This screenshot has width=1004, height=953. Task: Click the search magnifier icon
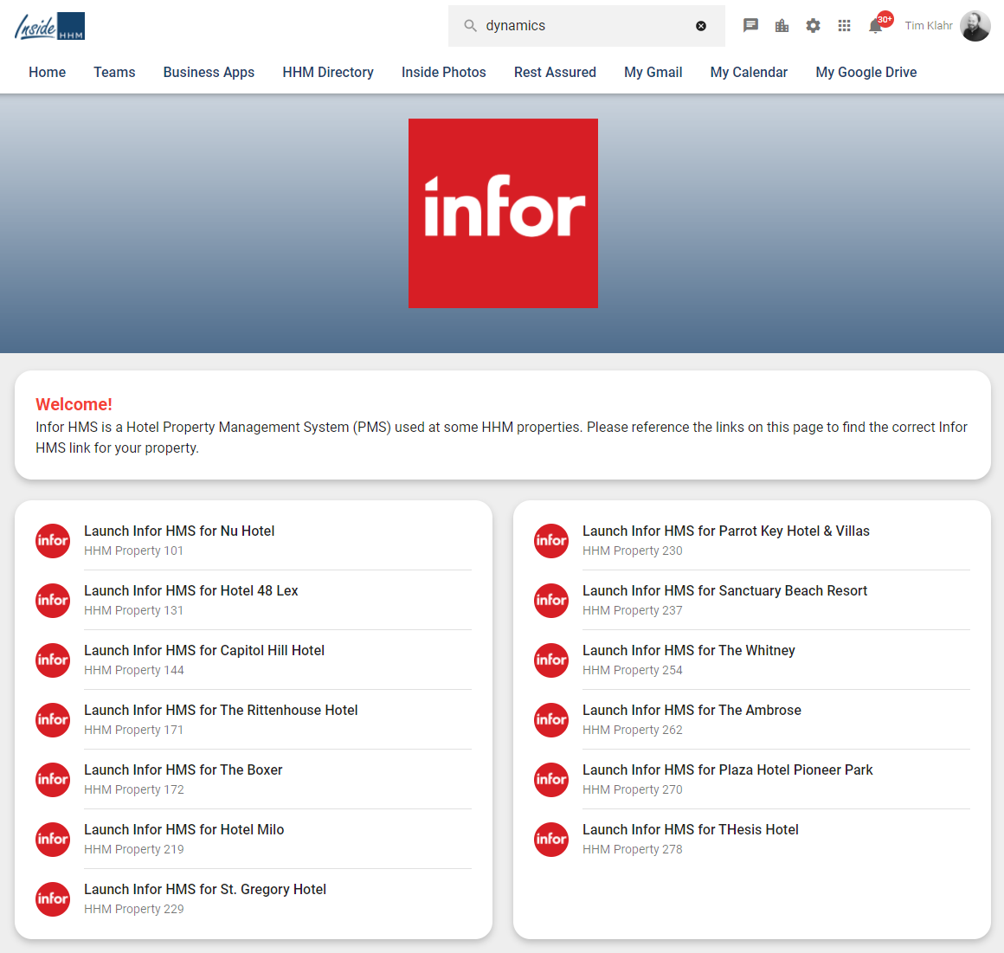point(471,26)
